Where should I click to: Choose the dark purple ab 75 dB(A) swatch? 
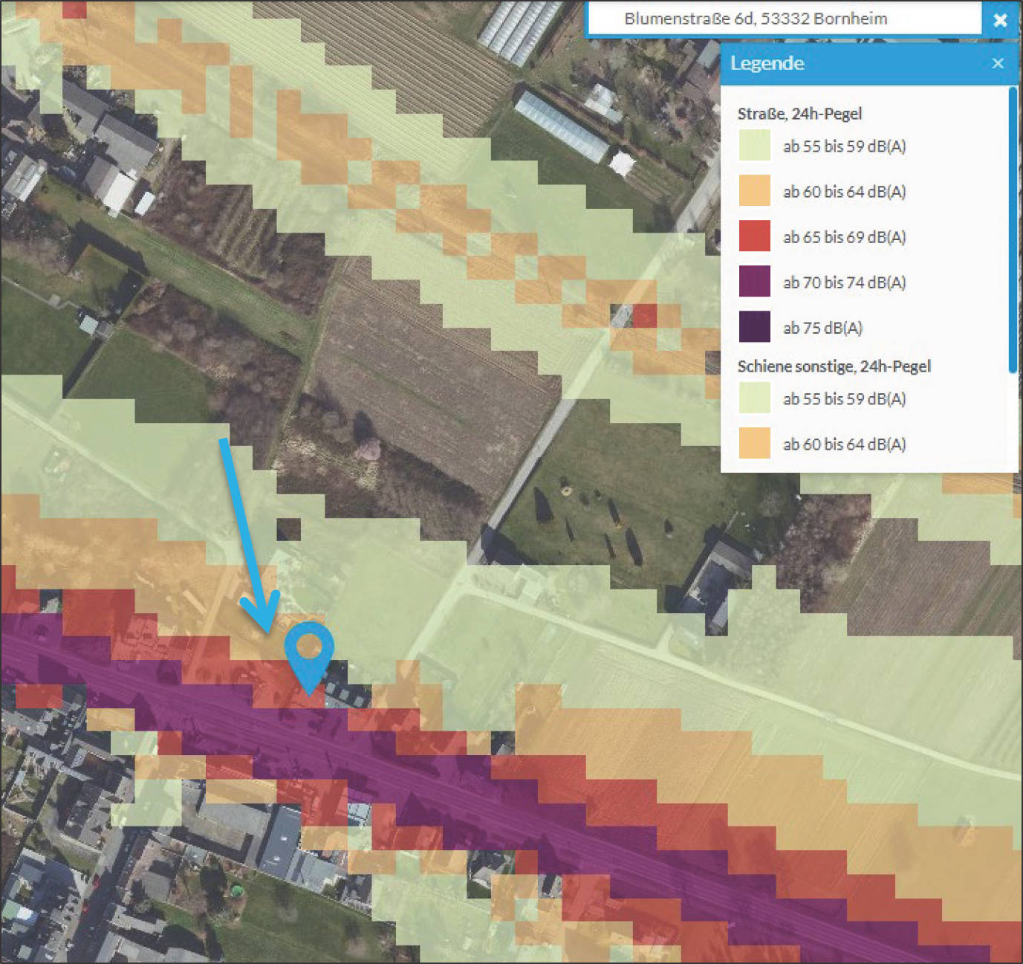[x=754, y=327]
